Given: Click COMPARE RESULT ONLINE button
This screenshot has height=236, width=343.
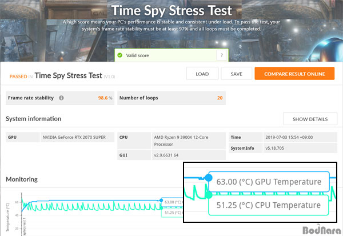Looking at the screenshot, I should (x=294, y=74).
